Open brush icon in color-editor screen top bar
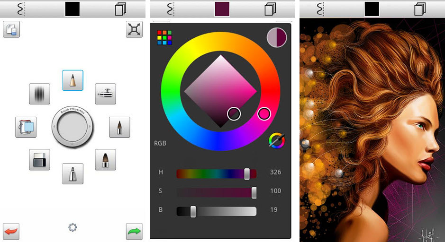 click(170, 9)
